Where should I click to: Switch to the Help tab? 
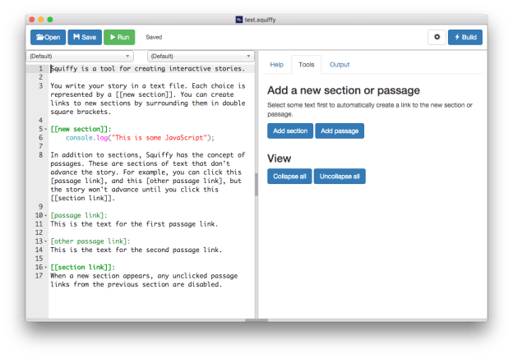tap(276, 65)
